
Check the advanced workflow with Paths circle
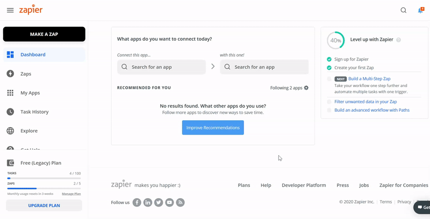pyautogui.click(x=329, y=110)
